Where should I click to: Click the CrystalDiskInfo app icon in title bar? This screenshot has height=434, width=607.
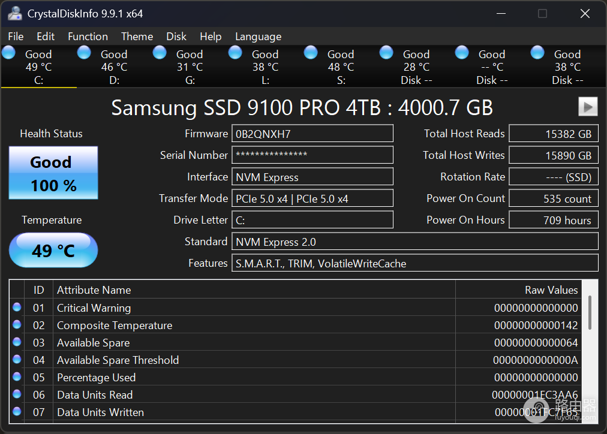[15, 14]
